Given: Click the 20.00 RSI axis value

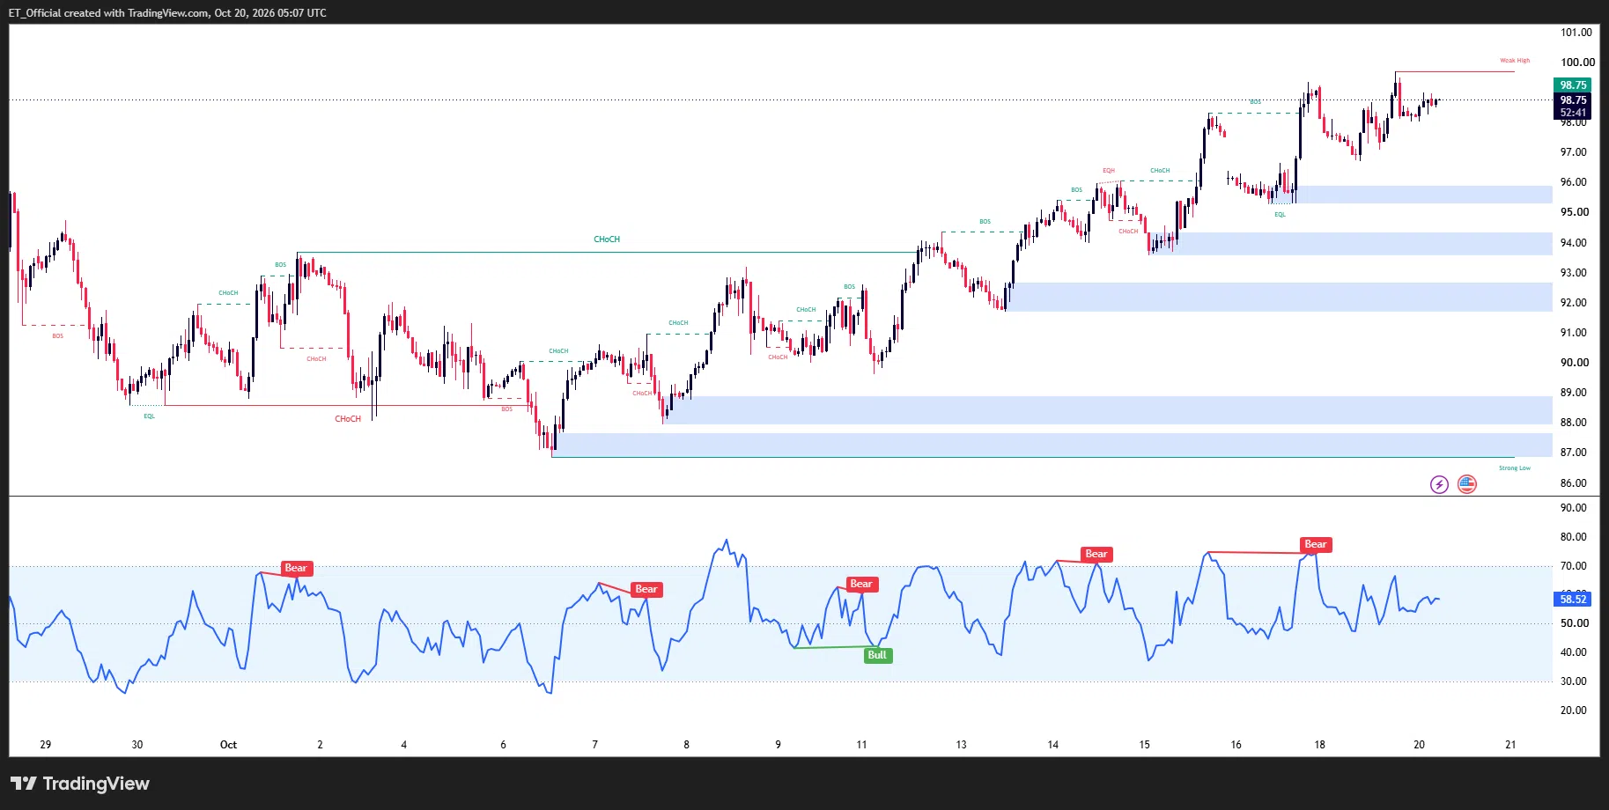Looking at the screenshot, I should (1574, 711).
